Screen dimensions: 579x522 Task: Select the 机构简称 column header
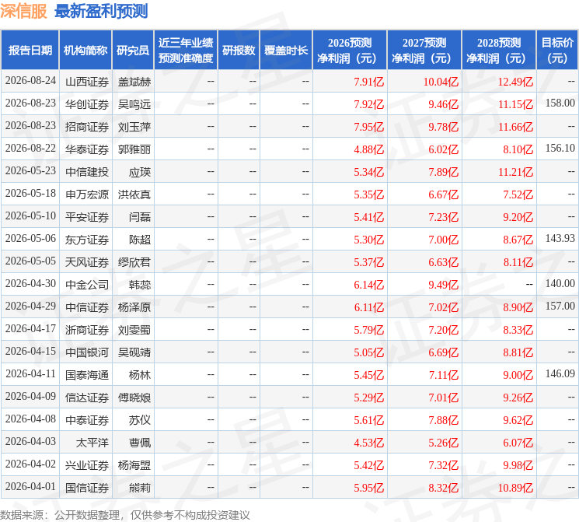click(85, 51)
